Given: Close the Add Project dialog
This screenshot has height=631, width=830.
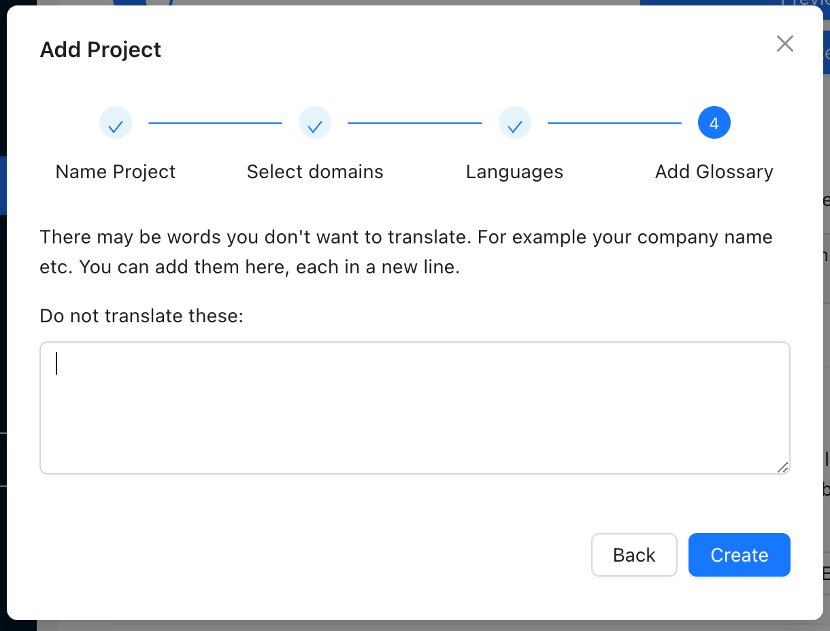Looking at the screenshot, I should tap(785, 44).
